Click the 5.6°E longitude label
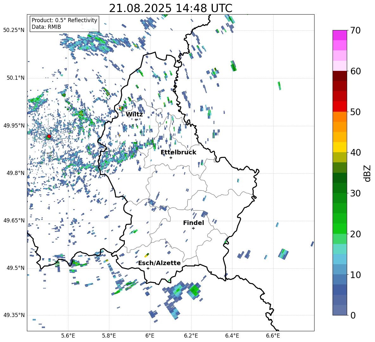The width and height of the screenshot is (375, 342). tap(68, 336)
